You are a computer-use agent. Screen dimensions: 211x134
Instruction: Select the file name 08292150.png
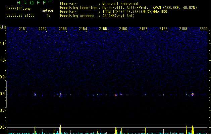(x=18, y=9)
